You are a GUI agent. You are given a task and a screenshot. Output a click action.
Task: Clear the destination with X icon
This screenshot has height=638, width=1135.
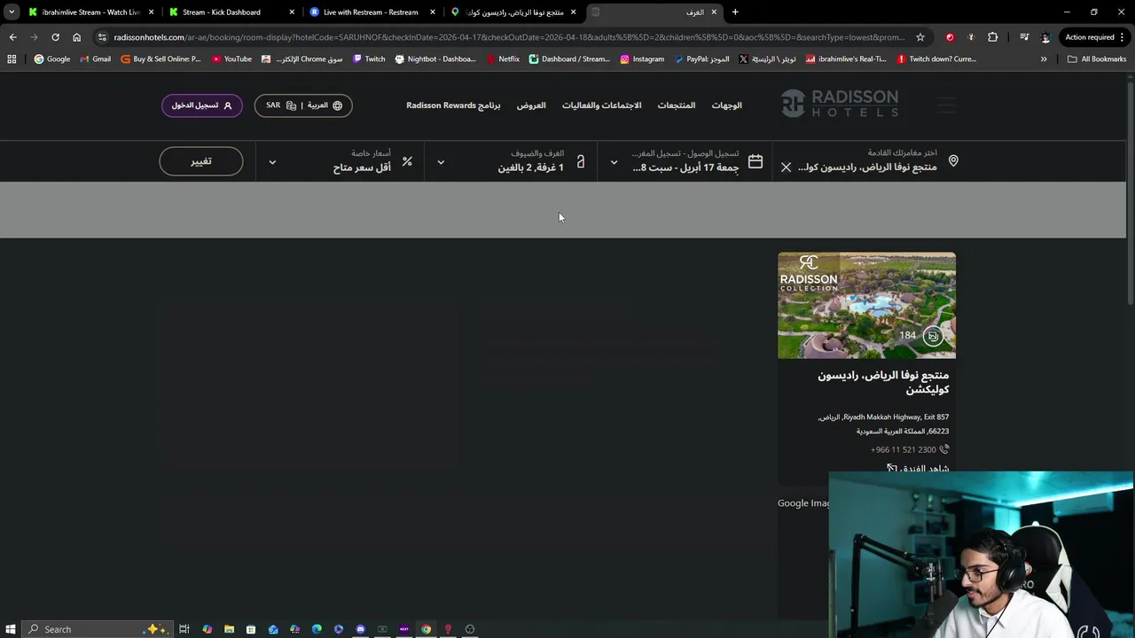pos(786,167)
